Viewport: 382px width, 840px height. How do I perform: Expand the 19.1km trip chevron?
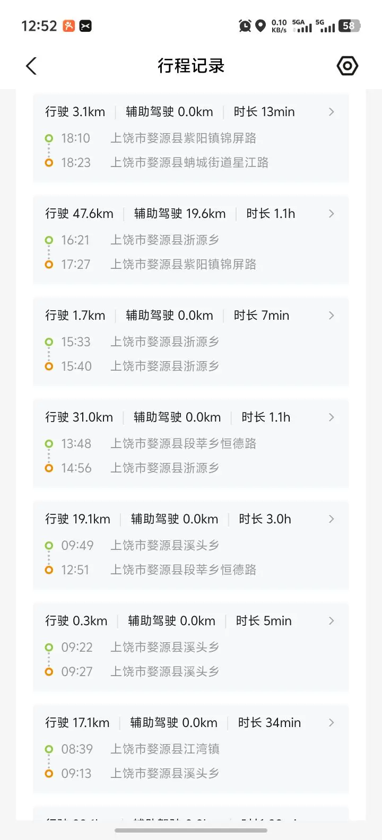[332, 519]
